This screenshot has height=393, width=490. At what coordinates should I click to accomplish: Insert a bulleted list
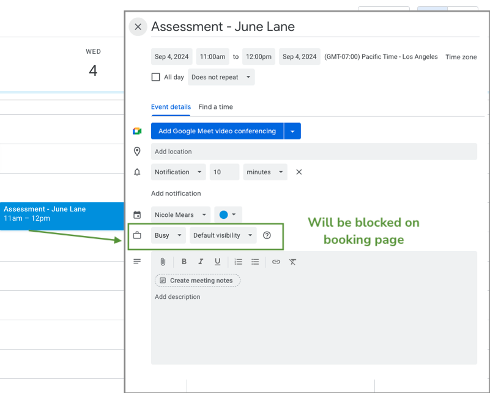click(x=255, y=262)
